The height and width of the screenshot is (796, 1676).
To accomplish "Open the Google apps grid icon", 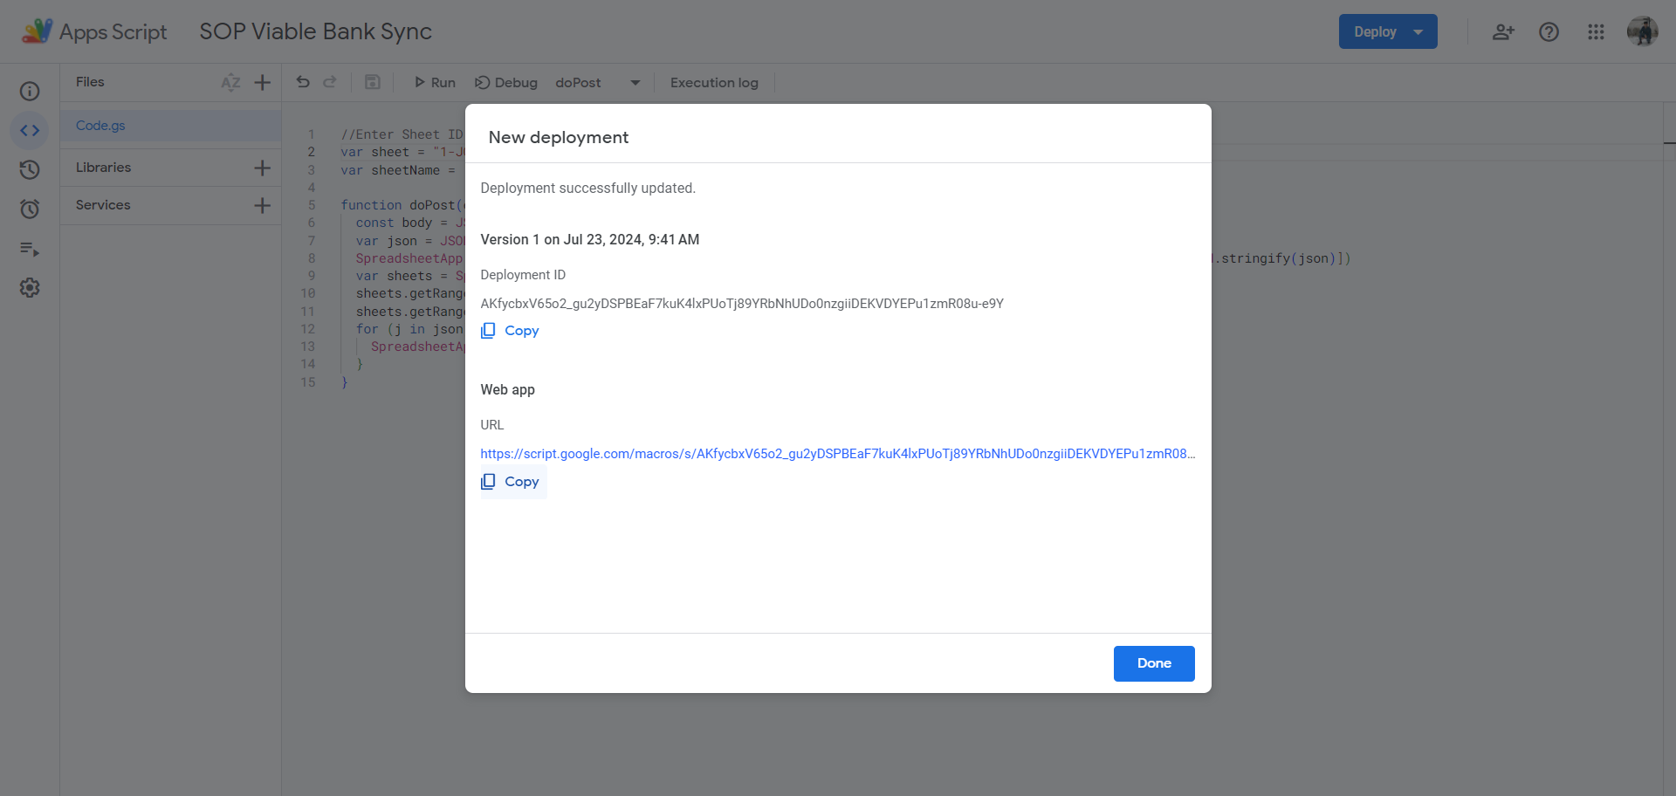I will point(1596,31).
